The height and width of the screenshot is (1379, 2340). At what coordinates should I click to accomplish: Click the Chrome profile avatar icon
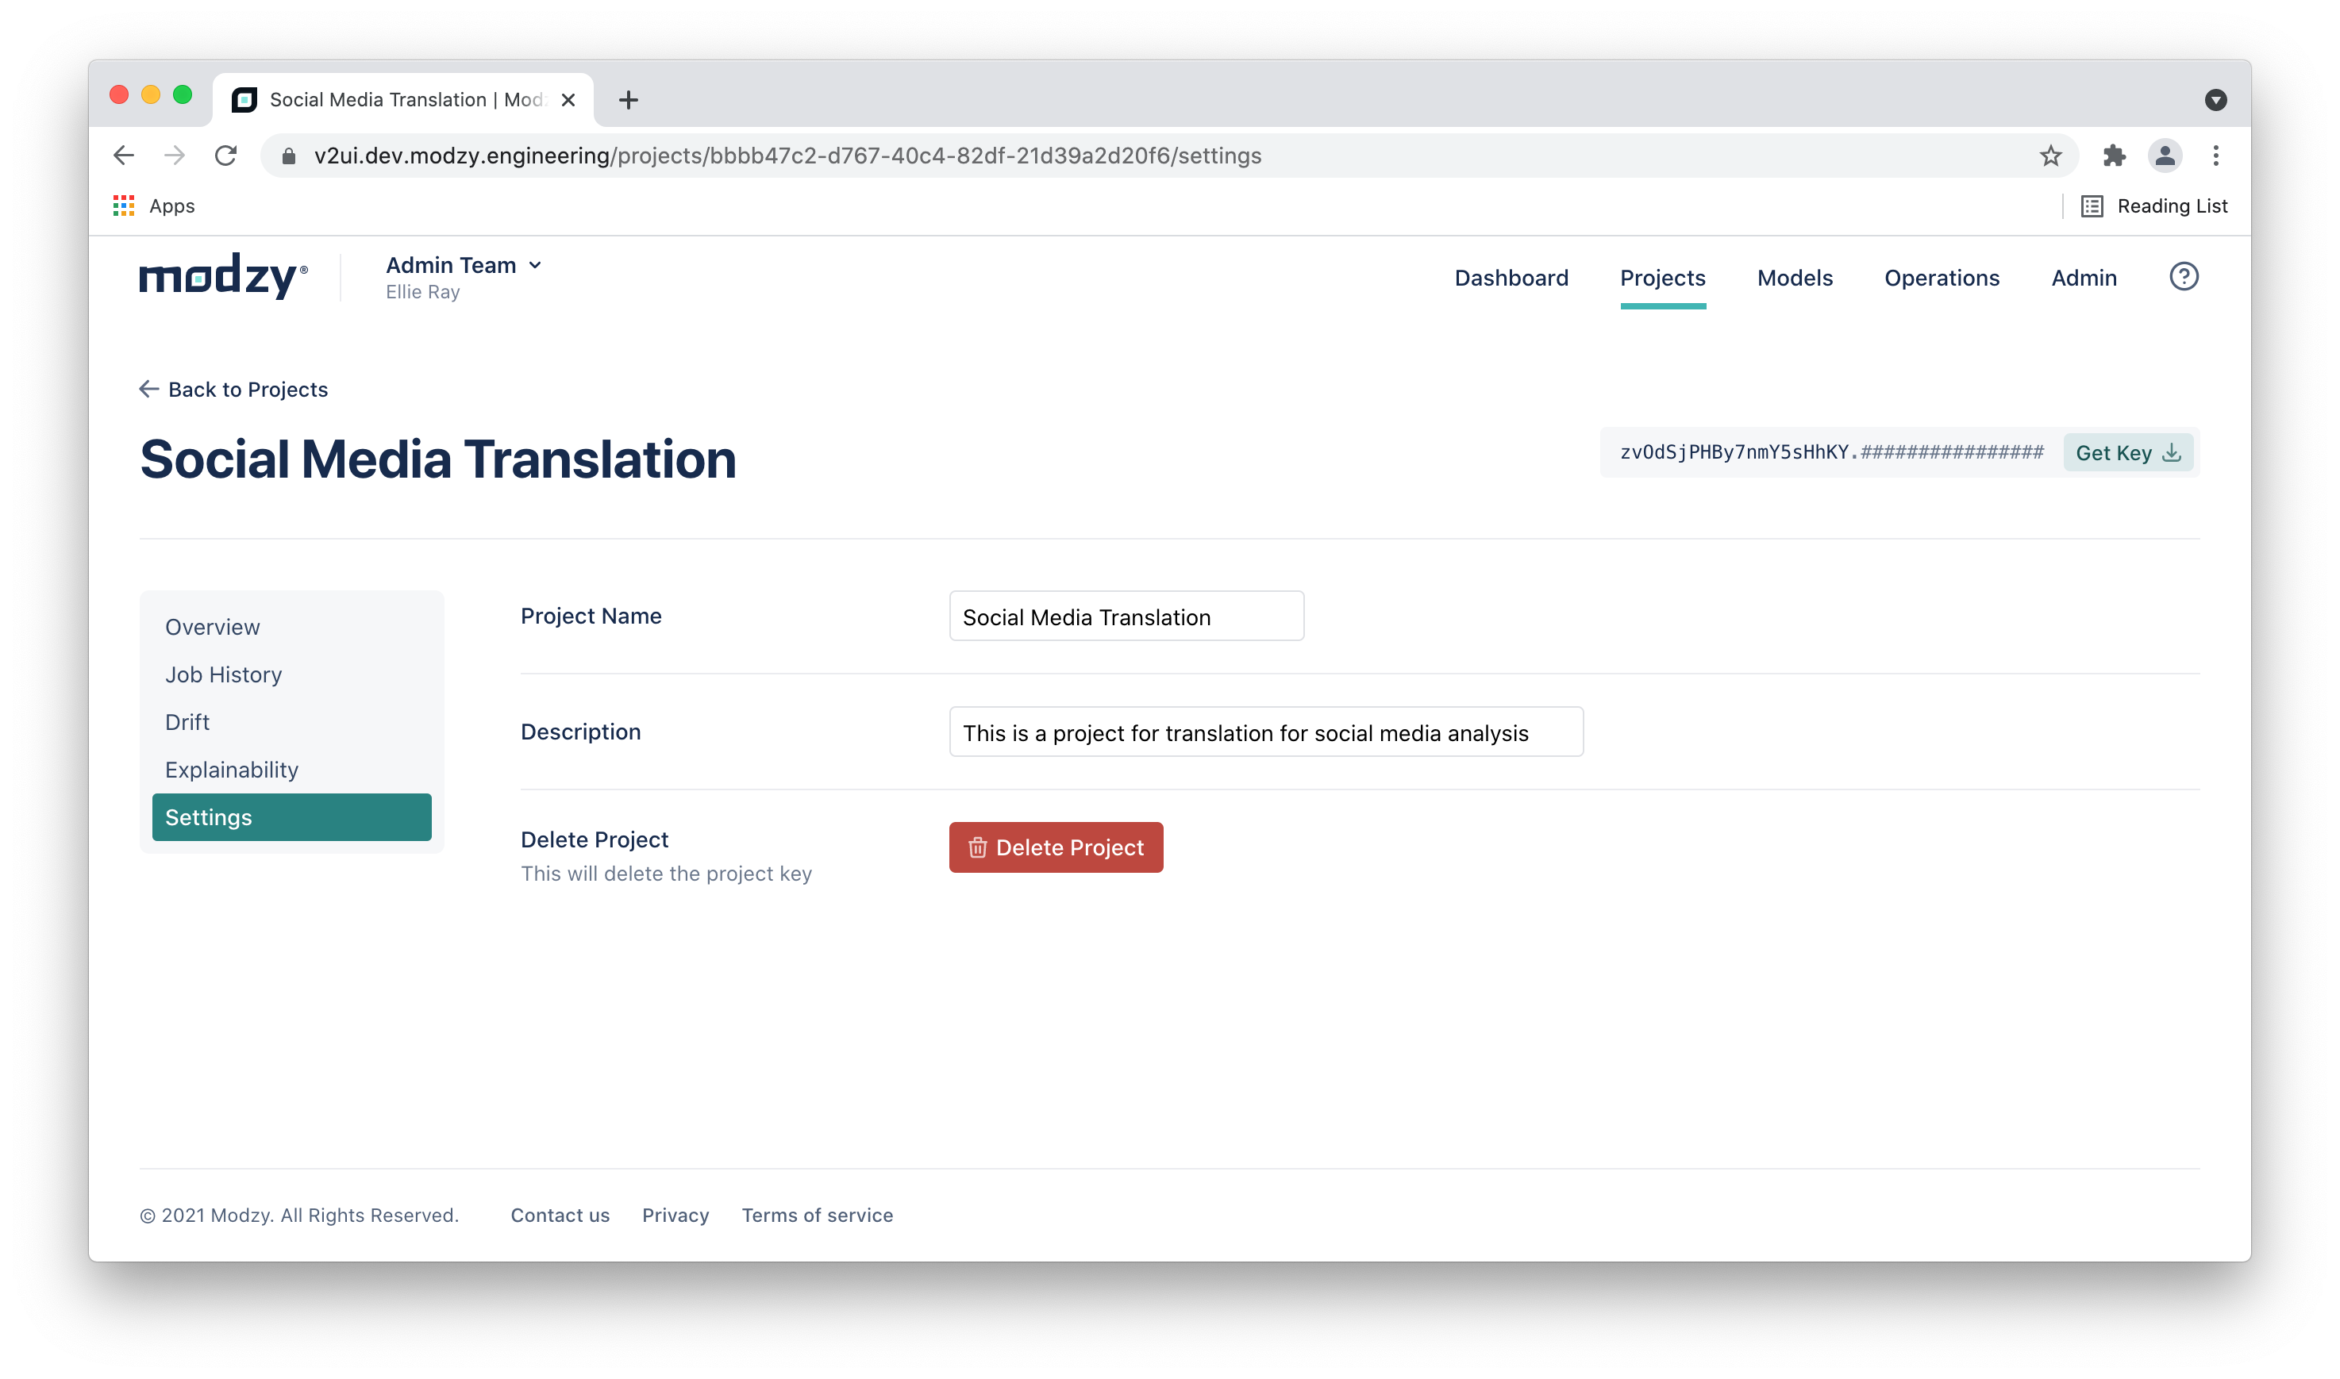pos(2165,156)
